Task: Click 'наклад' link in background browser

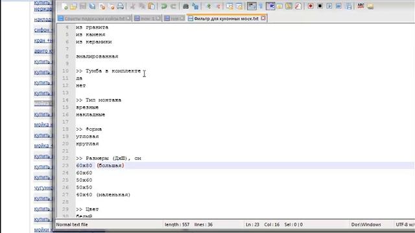Action: coord(43,19)
